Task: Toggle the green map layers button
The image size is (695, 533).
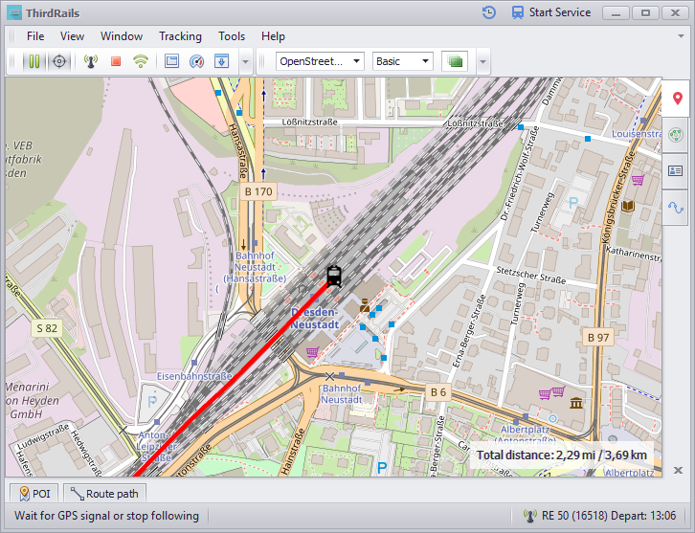Action: tap(455, 61)
